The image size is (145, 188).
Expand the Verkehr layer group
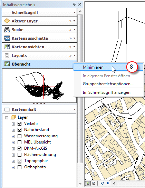13,124
